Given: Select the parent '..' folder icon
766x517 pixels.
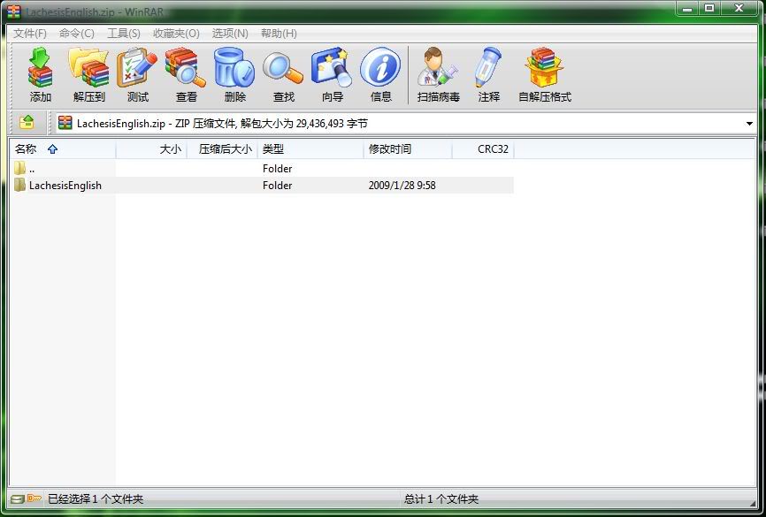Looking at the screenshot, I should click(19, 169).
